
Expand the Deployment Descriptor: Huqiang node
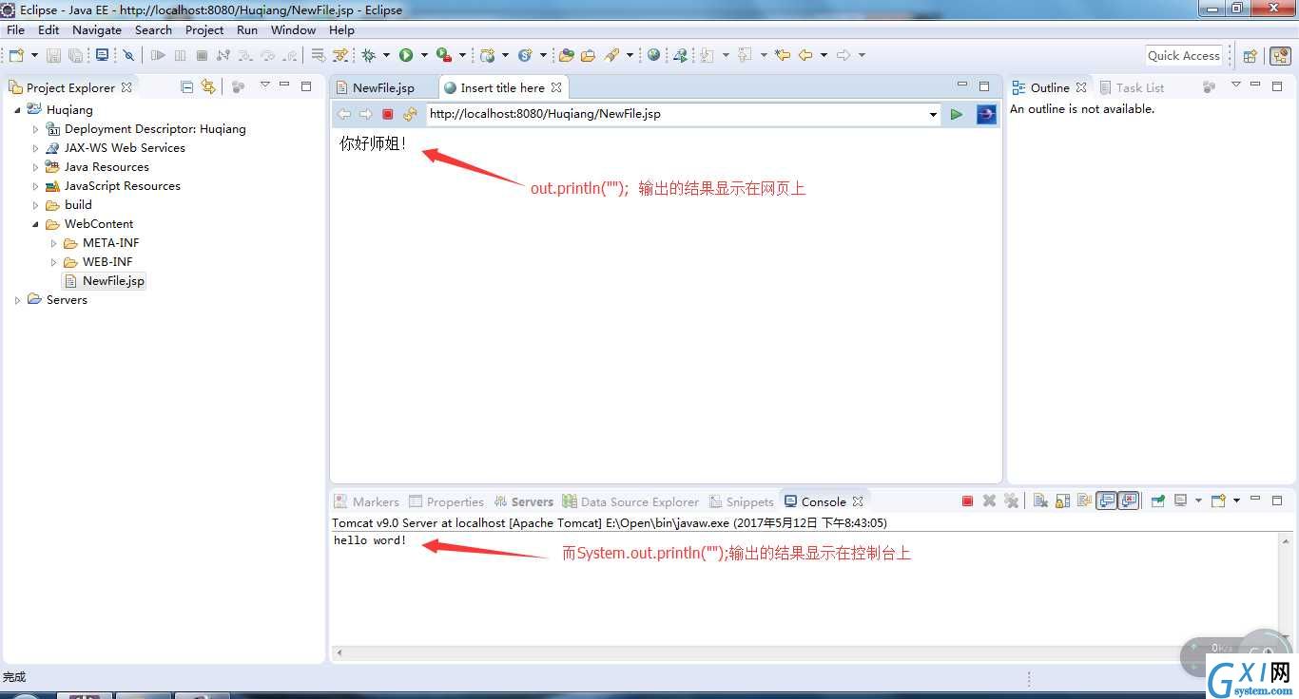tap(36, 129)
